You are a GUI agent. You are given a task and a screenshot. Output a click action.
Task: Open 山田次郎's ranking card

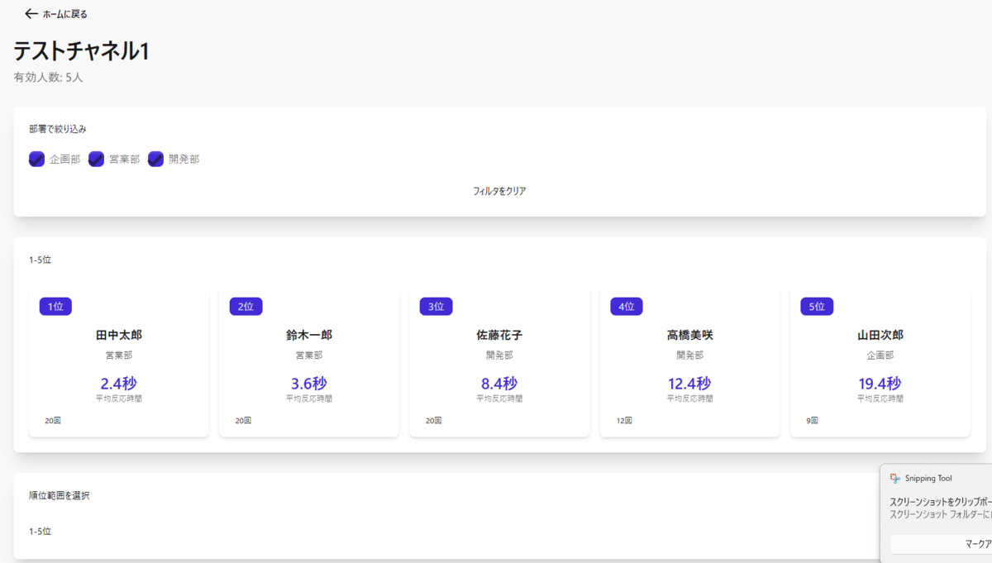(880, 363)
